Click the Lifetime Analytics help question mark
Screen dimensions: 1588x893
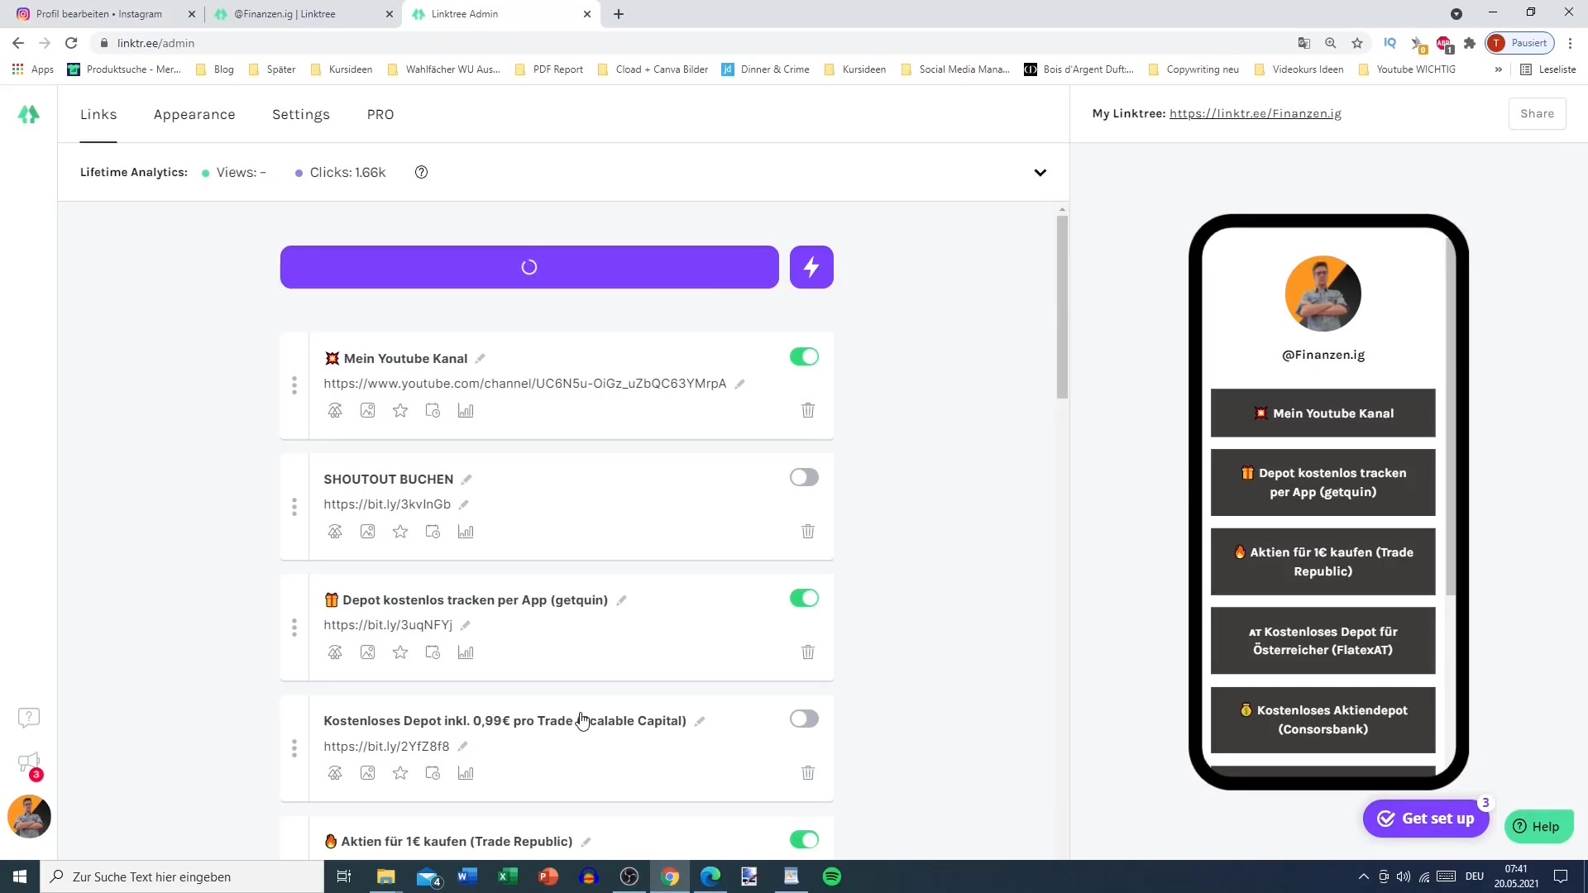point(421,172)
